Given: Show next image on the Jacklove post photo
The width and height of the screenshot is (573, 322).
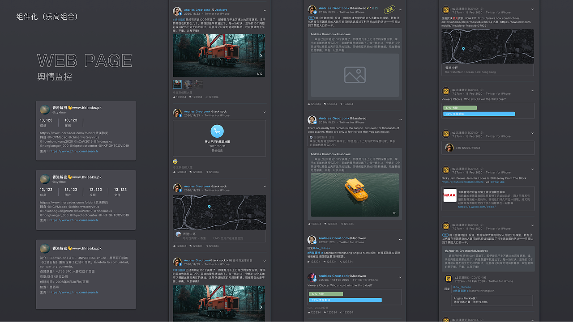Looking at the screenshot, I should pos(261,55).
